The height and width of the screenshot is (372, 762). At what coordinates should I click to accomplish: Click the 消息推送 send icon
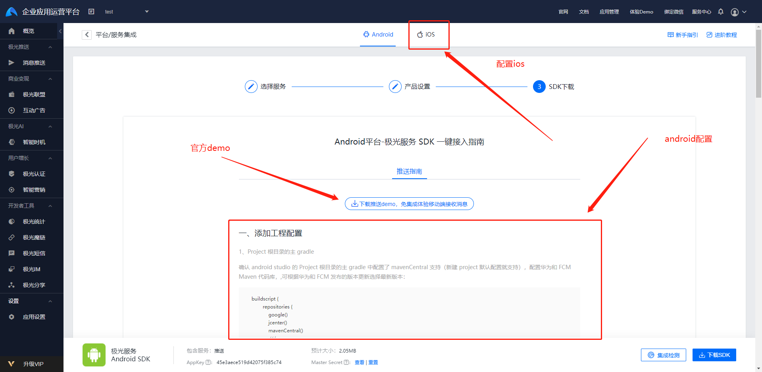(x=12, y=63)
